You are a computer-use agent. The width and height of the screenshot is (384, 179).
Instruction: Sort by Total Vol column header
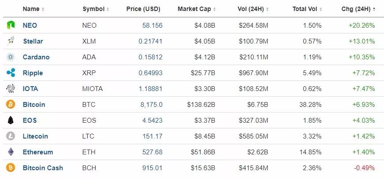pos(307,9)
